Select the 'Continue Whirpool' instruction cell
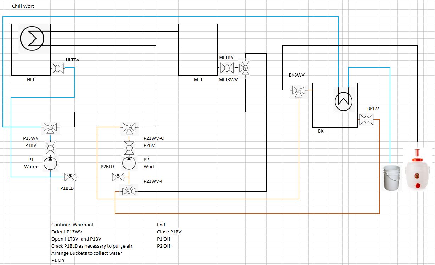This screenshot has width=435, height=265. click(x=72, y=225)
